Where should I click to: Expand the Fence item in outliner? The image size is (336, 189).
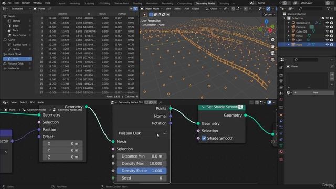pos(289,36)
